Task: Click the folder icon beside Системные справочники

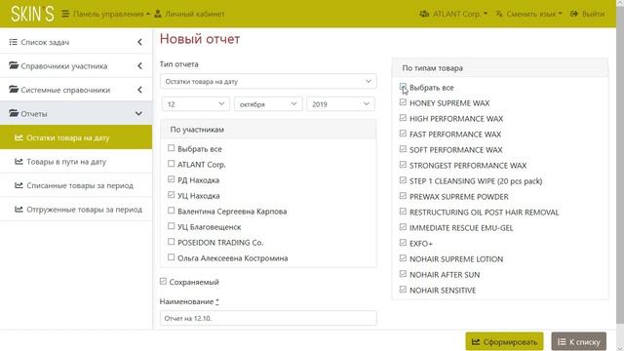Action: [14, 89]
